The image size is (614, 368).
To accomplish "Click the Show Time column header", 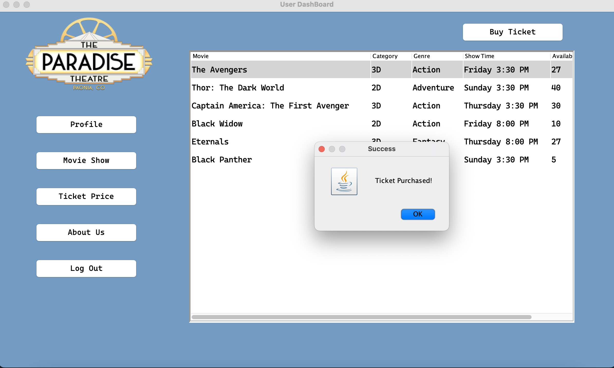I will tap(479, 56).
